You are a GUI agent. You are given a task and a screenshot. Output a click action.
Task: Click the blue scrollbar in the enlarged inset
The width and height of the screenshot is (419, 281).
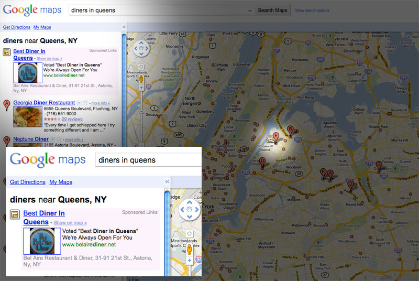pos(167,233)
